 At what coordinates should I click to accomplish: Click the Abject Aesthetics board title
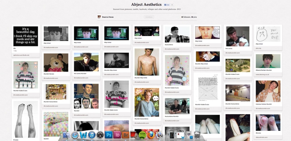tap(146, 5)
